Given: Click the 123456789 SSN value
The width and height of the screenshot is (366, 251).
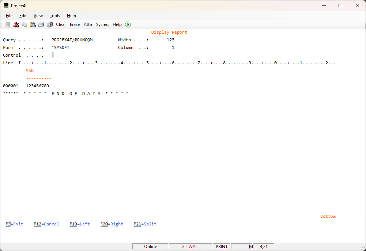Looking at the screenshot, I should pyautogui.click(x=37, y=86).
